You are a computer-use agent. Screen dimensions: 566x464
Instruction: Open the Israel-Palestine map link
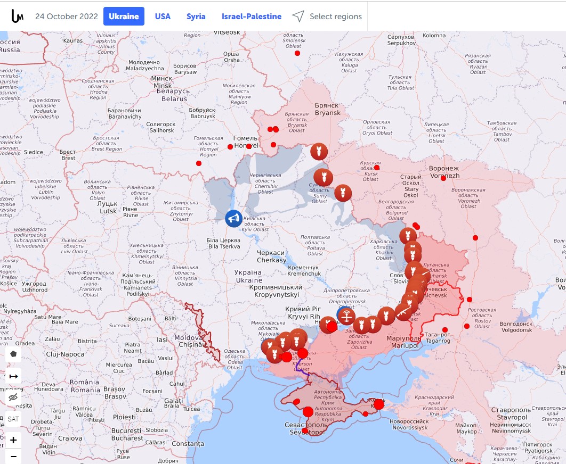point(252,16)
